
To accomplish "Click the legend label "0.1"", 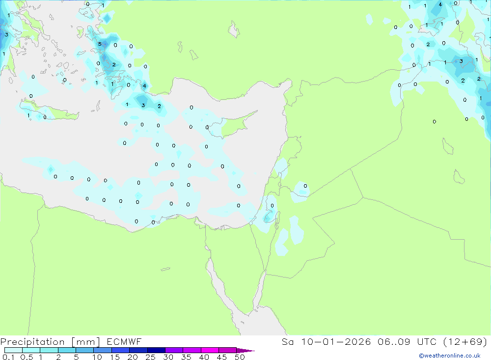I will [x=8, y=357].
